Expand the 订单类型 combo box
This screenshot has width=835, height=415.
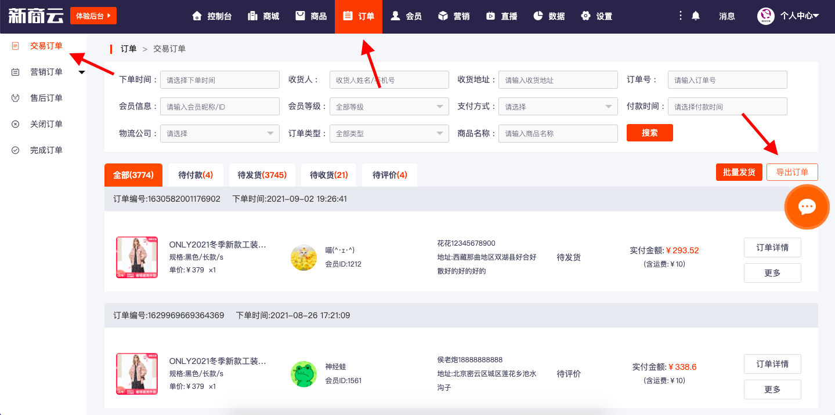pos(389,133)
